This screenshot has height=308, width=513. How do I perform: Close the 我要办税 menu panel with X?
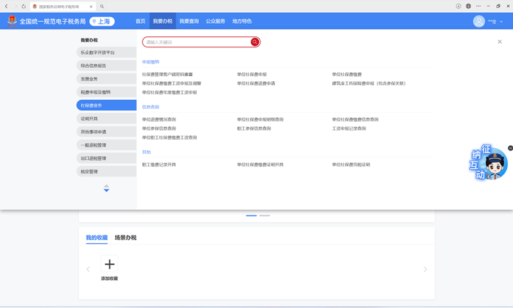(500, 42)
